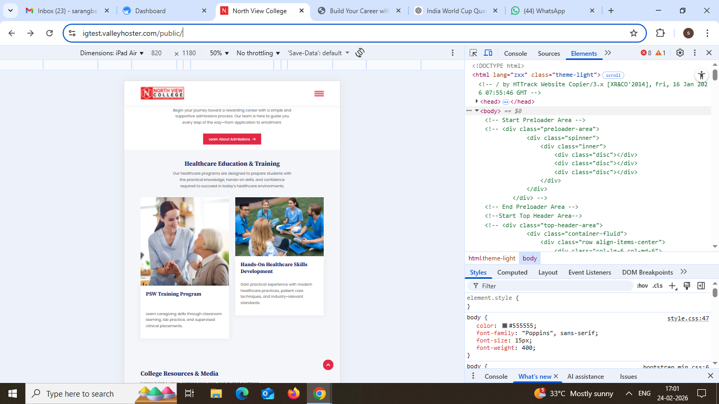Open the DevTools customize three-dot menu

695,53
